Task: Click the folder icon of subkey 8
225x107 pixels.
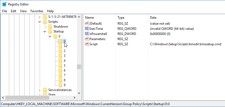Action: point(60,80)
